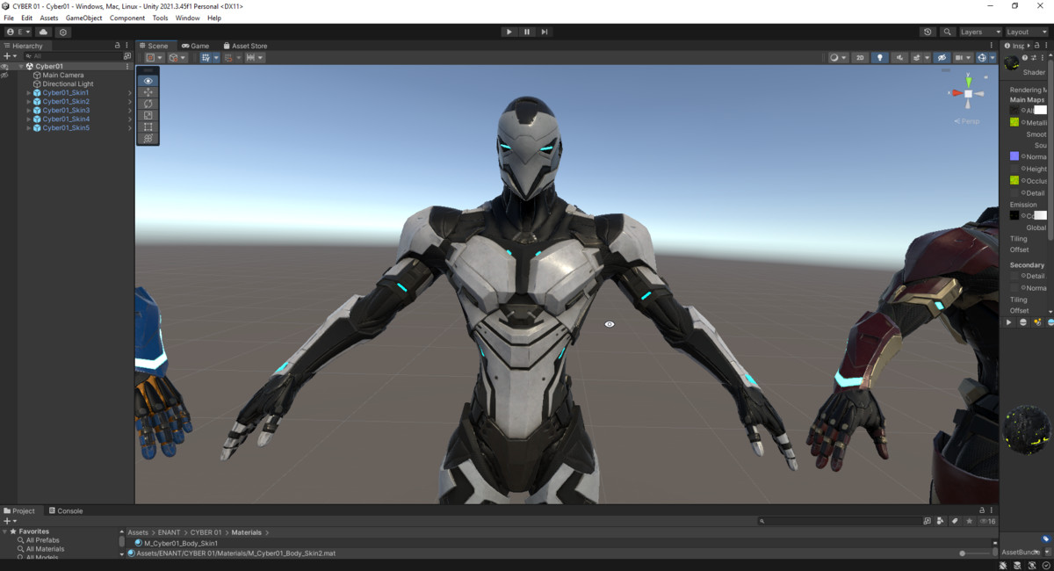The image size is (1054, 571).
Task: Toggle scene view effects icon
Action: [x=917, y=57]
